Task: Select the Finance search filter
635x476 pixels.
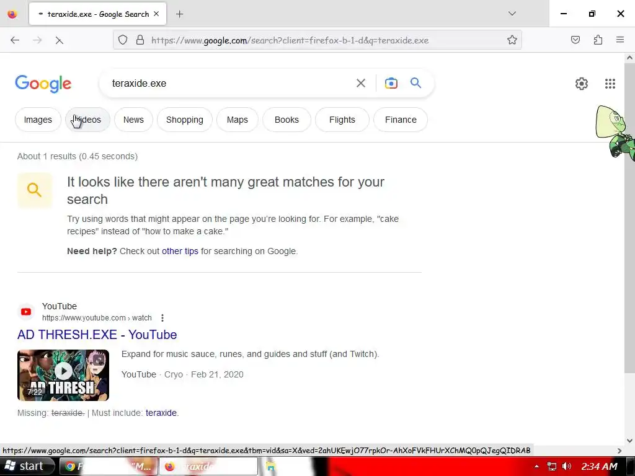Action: pos(401,120)
